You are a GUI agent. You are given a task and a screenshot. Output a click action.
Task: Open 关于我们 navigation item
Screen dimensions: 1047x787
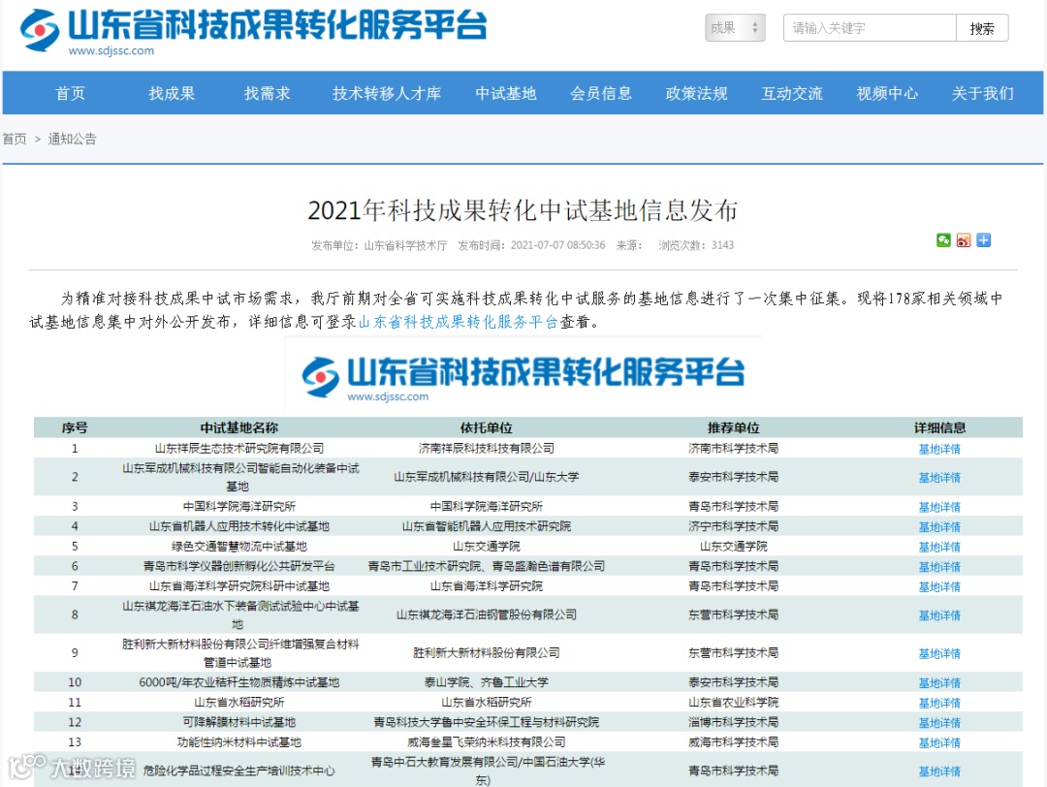click(982, 93)
